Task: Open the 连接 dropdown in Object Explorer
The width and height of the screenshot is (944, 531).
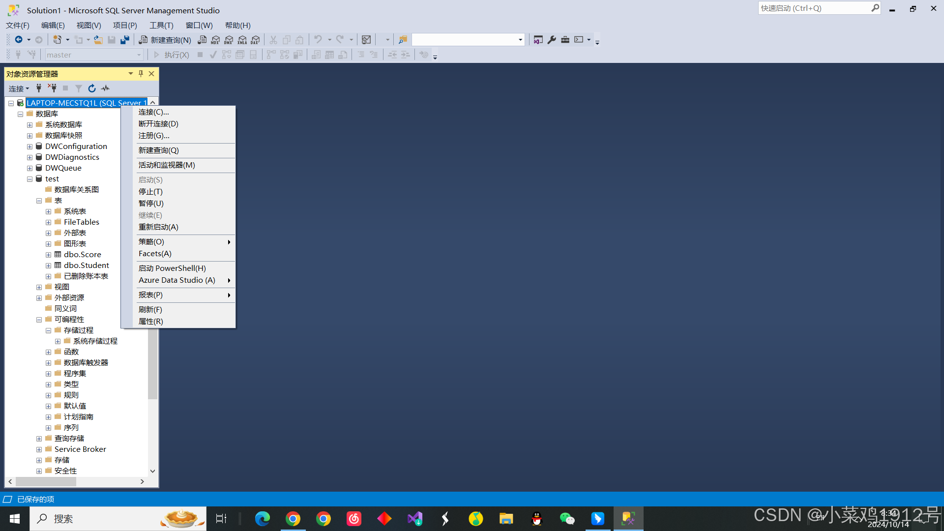Action: coord(19,88)
